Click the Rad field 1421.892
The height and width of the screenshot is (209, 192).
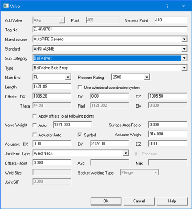110,105
